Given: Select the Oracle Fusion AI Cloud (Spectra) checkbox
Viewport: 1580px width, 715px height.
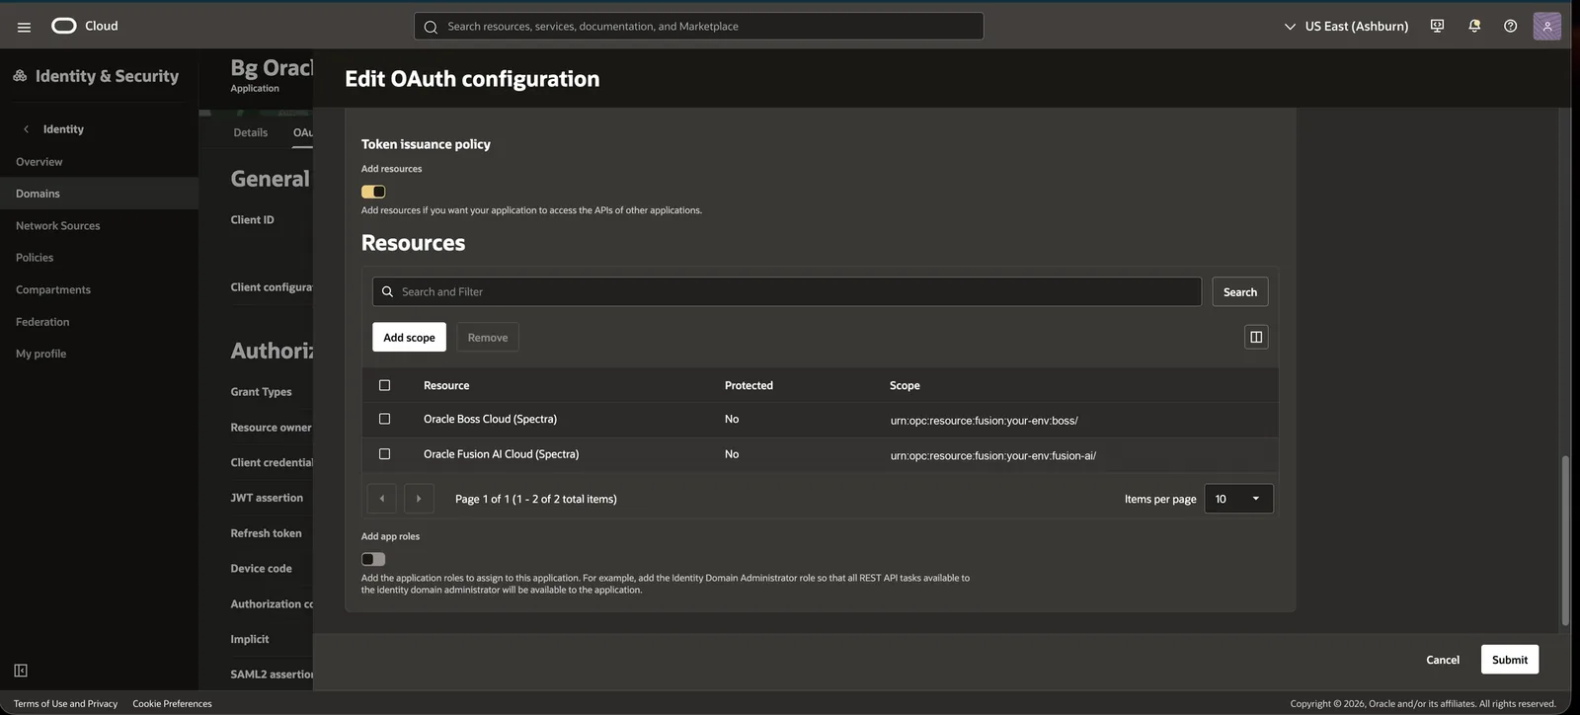Looking at the screenshot, I should [385, 454].
